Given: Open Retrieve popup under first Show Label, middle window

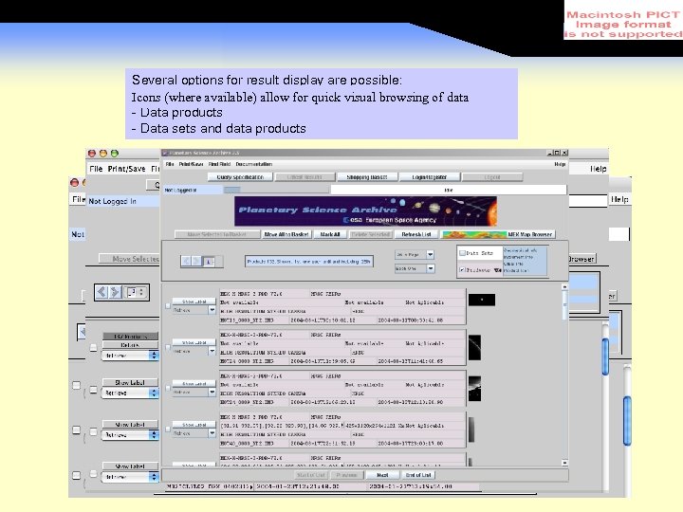Looking at the screenshot, I should [x=129, y=393].
